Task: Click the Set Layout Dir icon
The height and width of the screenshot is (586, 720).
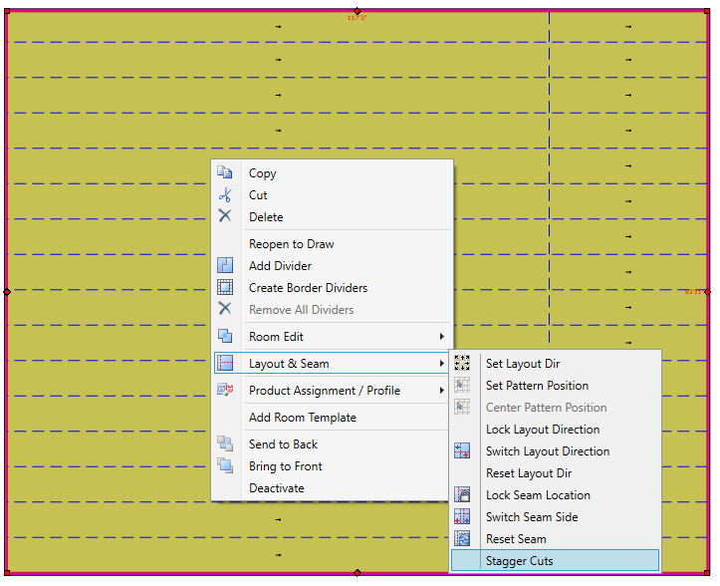Action: tap(462, 364)
